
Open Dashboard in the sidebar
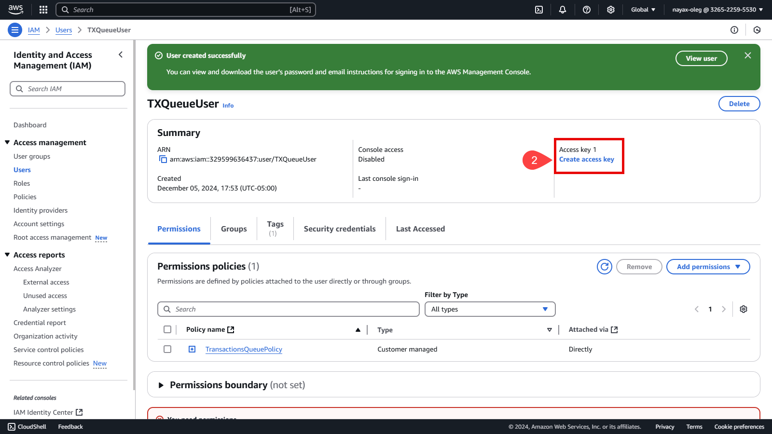click(30, 125)
